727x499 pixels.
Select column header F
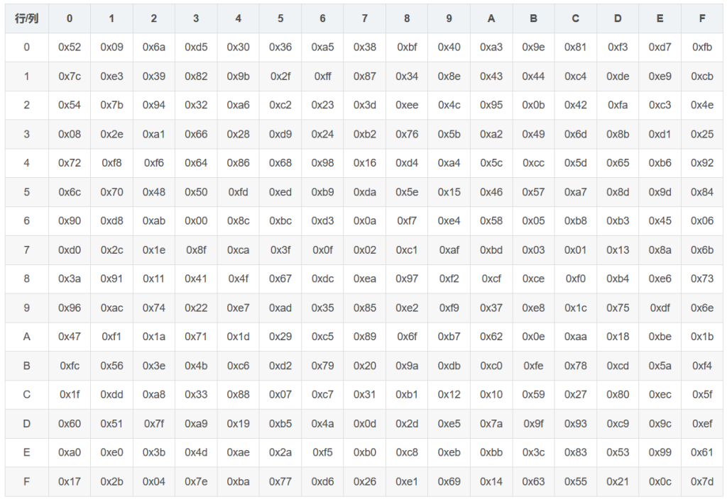pos(702,18)
